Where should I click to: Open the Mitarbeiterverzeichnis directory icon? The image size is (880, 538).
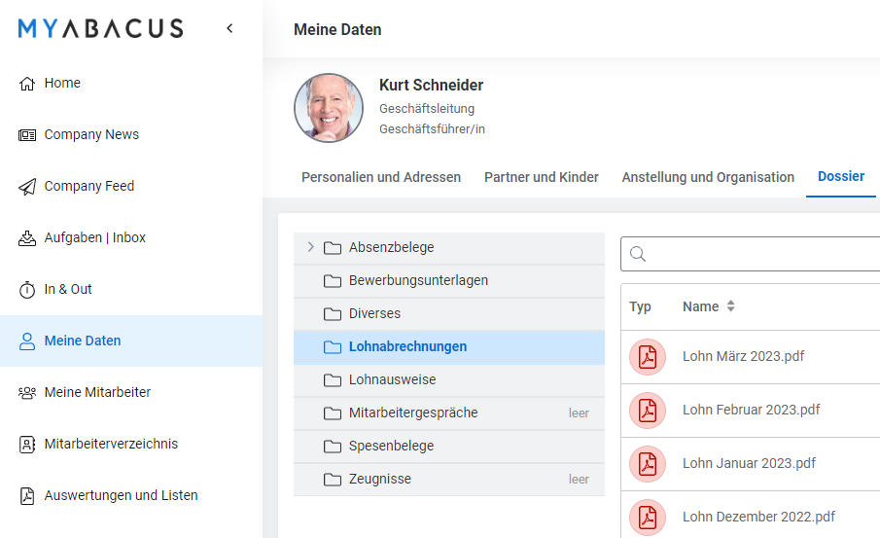click(27, 445)
